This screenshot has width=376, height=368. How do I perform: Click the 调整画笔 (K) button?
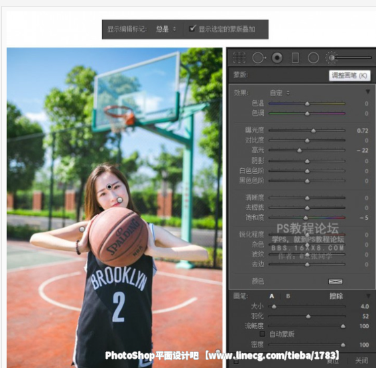tap(349, 76)
